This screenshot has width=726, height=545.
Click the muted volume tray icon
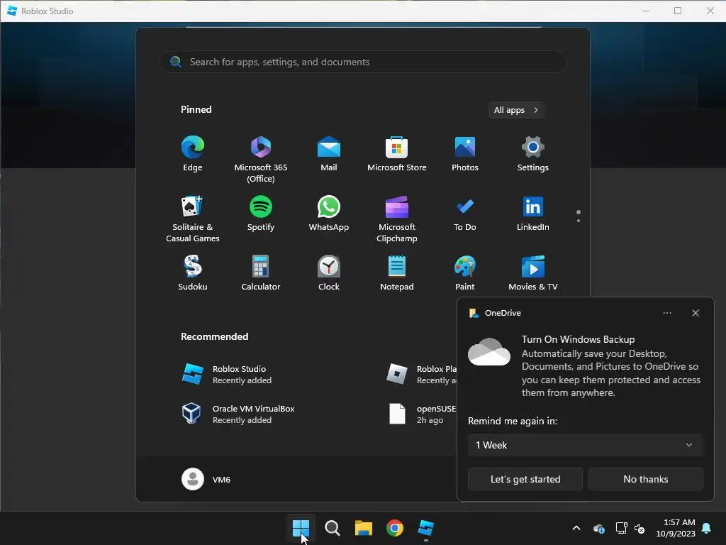(640, 528)
